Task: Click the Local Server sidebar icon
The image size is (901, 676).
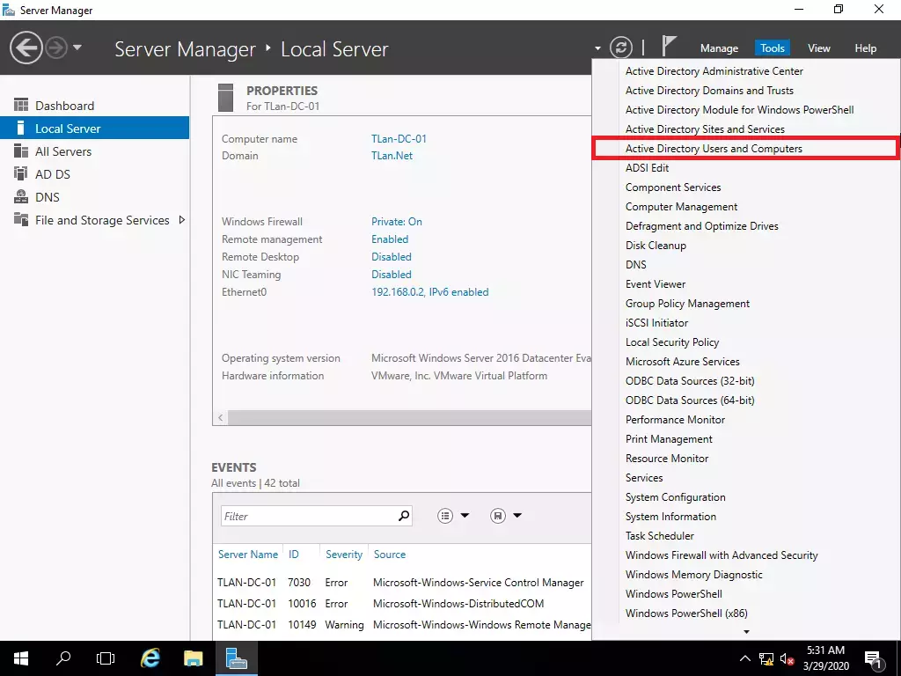Action: point(21,128)
